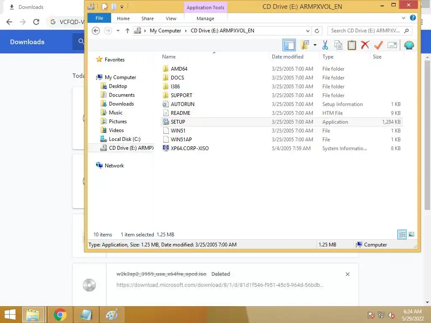Image resolution: width=431 pixels, height=323 pixels.
Task: Switch to the View ribbon tab
Action: click(x=171, y=19)
